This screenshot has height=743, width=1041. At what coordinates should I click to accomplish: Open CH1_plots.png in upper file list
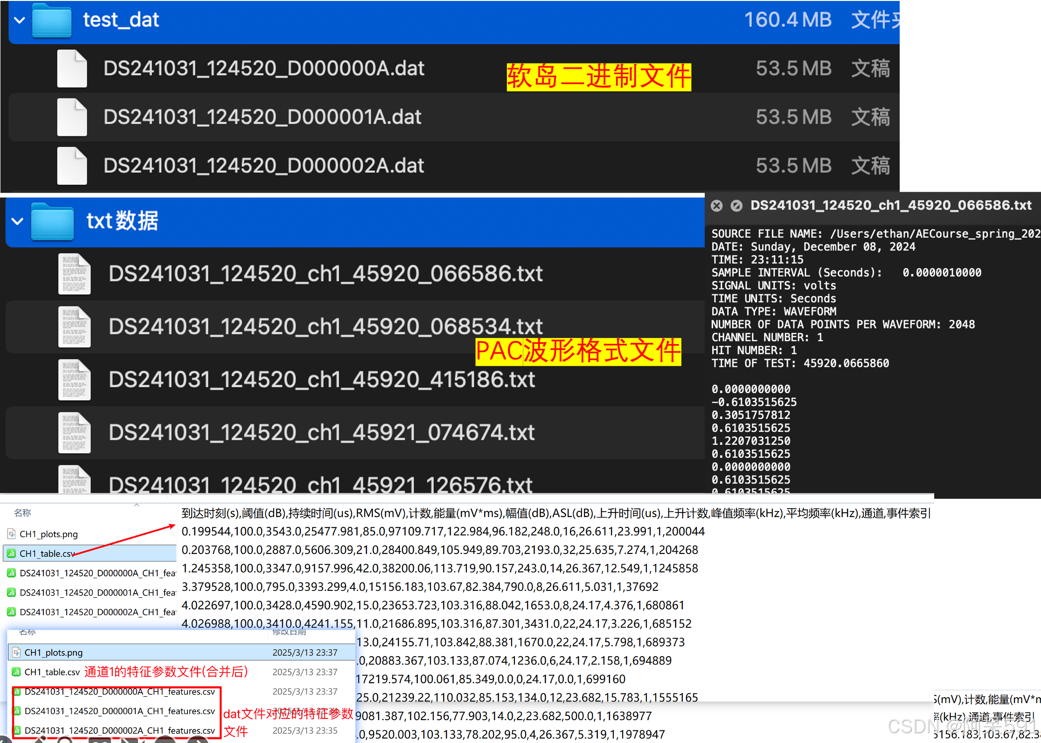tap(49, 534)
